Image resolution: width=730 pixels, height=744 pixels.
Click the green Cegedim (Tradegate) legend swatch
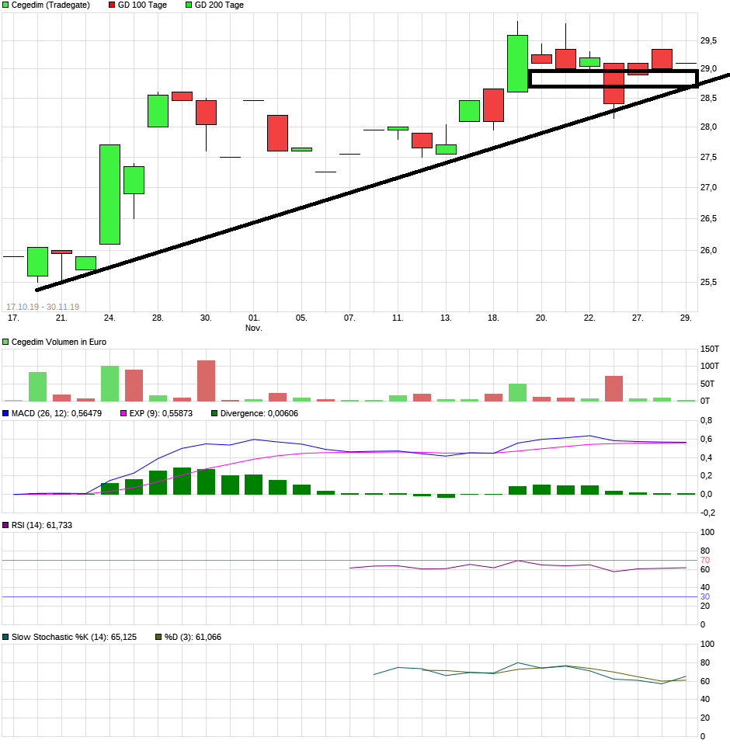5,5
